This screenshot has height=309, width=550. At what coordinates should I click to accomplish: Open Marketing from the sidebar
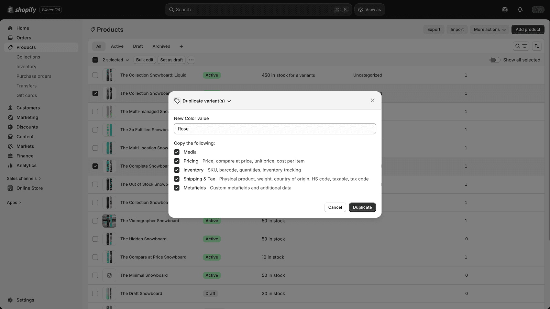pos(27,117)
